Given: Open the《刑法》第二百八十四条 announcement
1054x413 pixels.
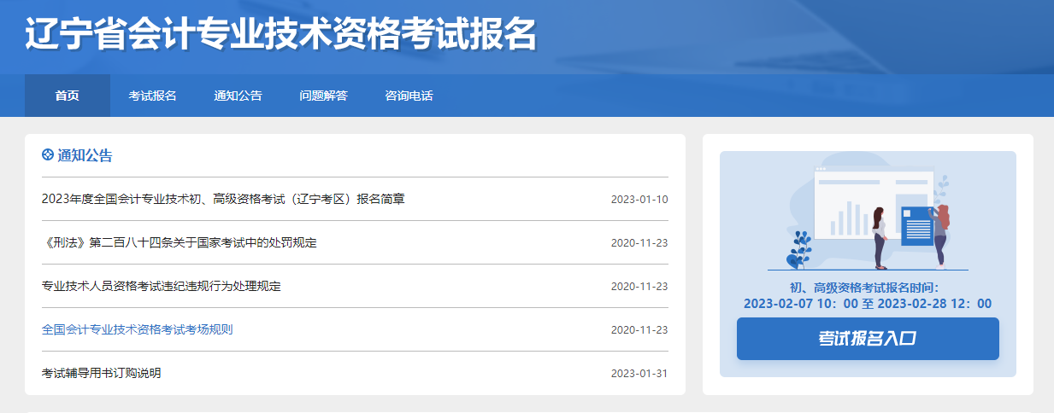Looking at the screenshot, I should 179,242.
